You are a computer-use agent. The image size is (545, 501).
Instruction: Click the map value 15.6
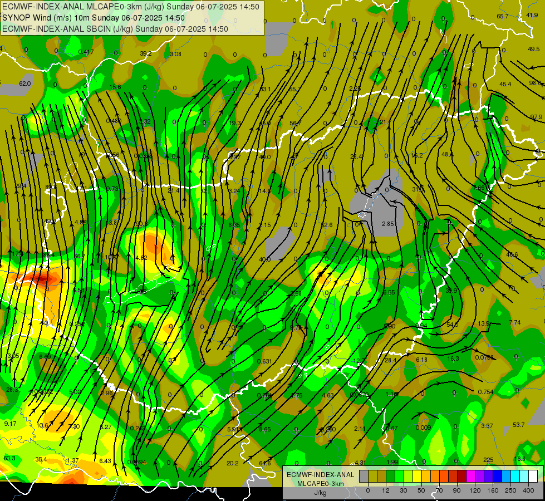coord(115,87)
